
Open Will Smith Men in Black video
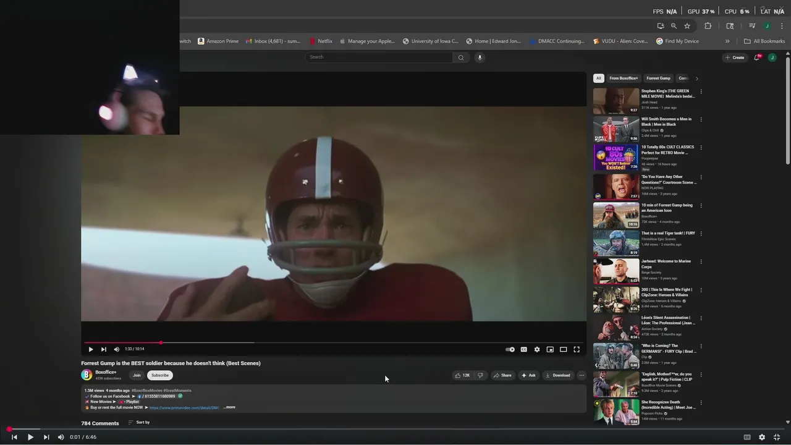(x=616, y=129)
